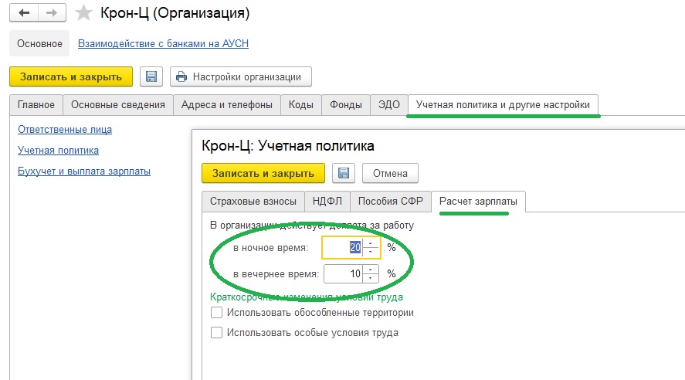Decrease в вечернее время percent value
The image size is (685, 380).
tap(371, 278)
